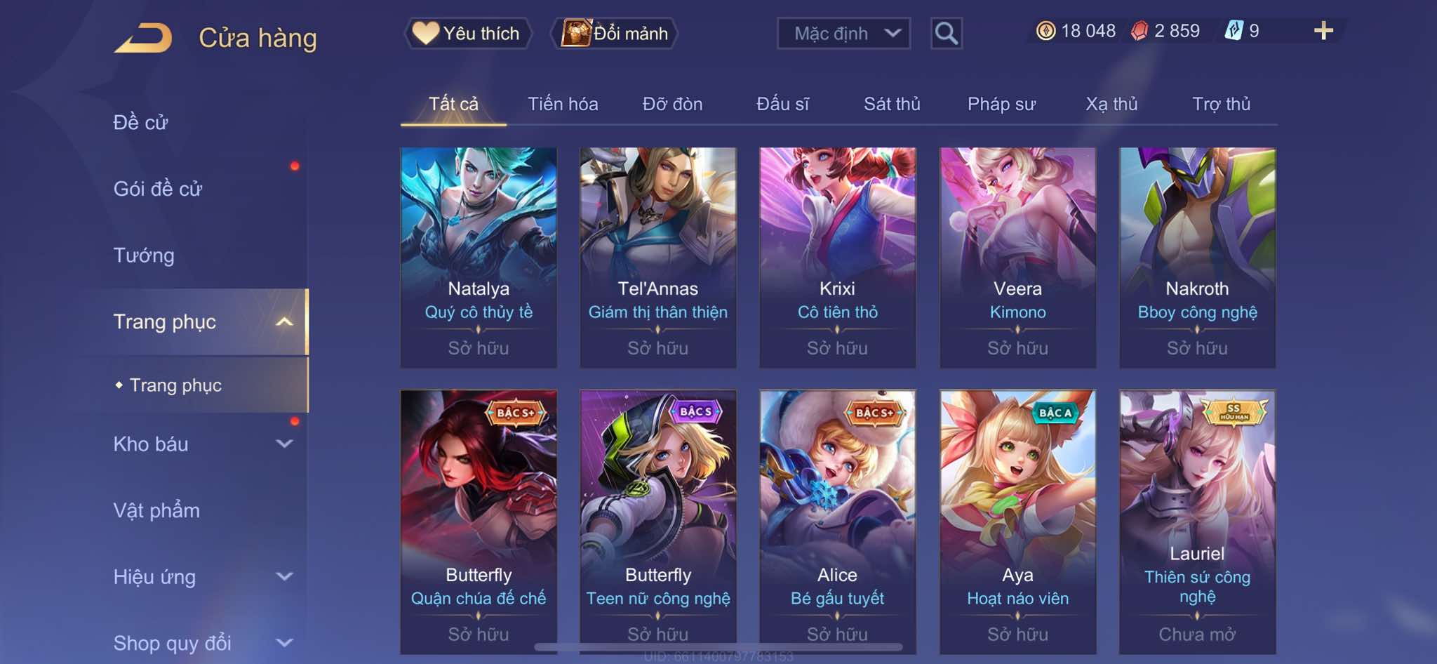Open Đổi mảnh fragment exchange button
The width and height of the screenshot is (1437, 664).
pyautogui.click(x=615, y=33)
